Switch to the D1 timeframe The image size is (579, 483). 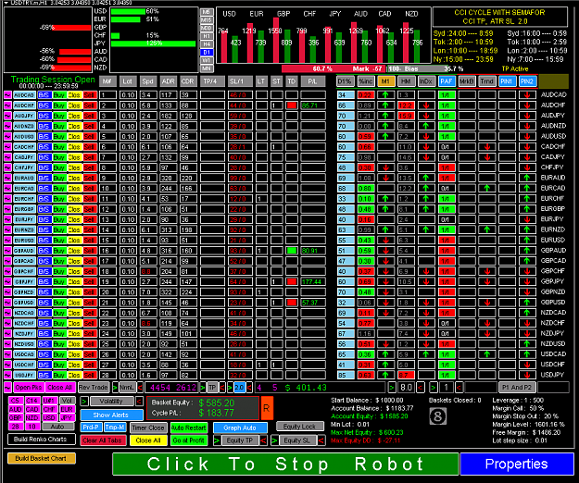coord(207,53)
